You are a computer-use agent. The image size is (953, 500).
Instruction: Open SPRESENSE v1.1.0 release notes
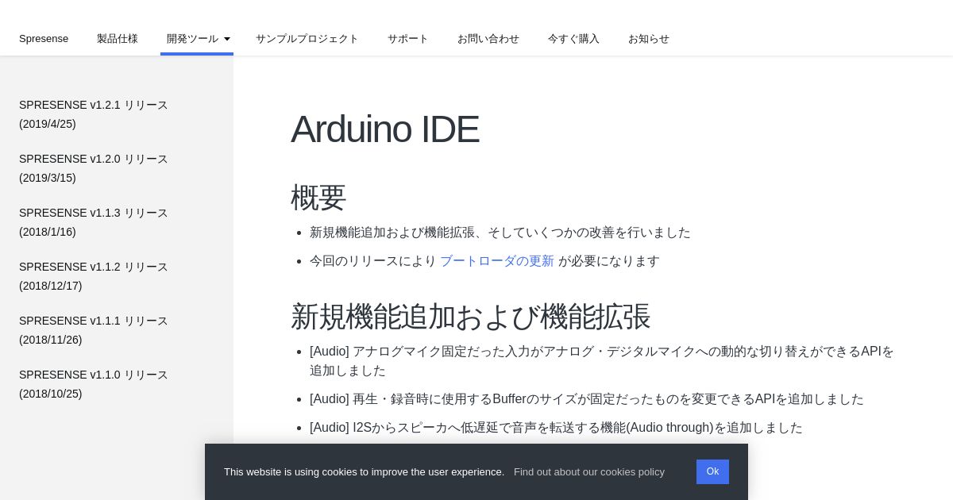(x=94, y=384)
